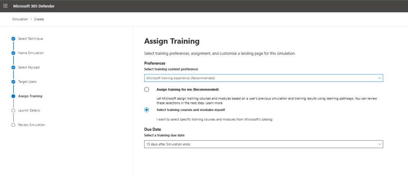Open the Launch Details step label
This screenshot has width=408, height=175.
pyautogui.click(x=29, y=111)
